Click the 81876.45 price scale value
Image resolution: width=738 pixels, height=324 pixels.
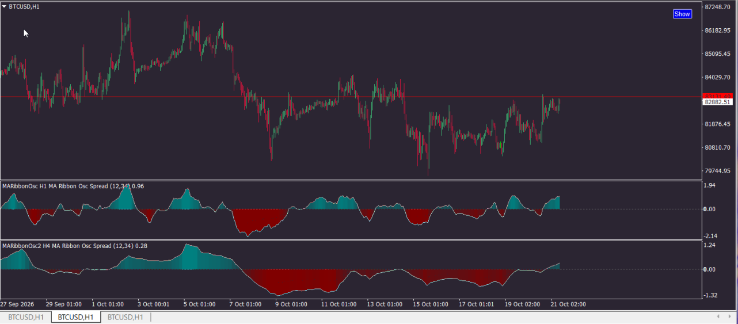717,124
